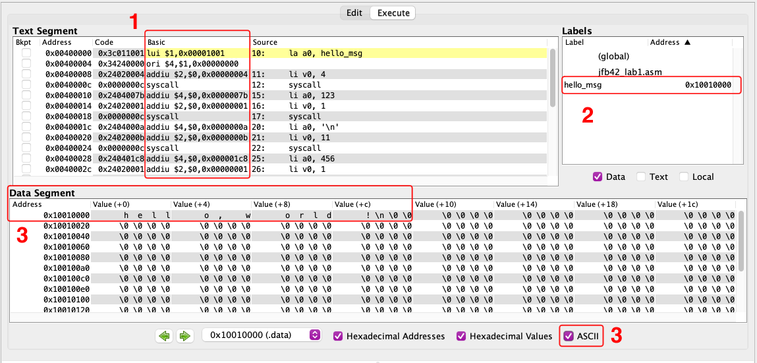This screenshot has height=363, width=757.
Task: Toggle the ASCII display checkbox
Action: point(569,336)
